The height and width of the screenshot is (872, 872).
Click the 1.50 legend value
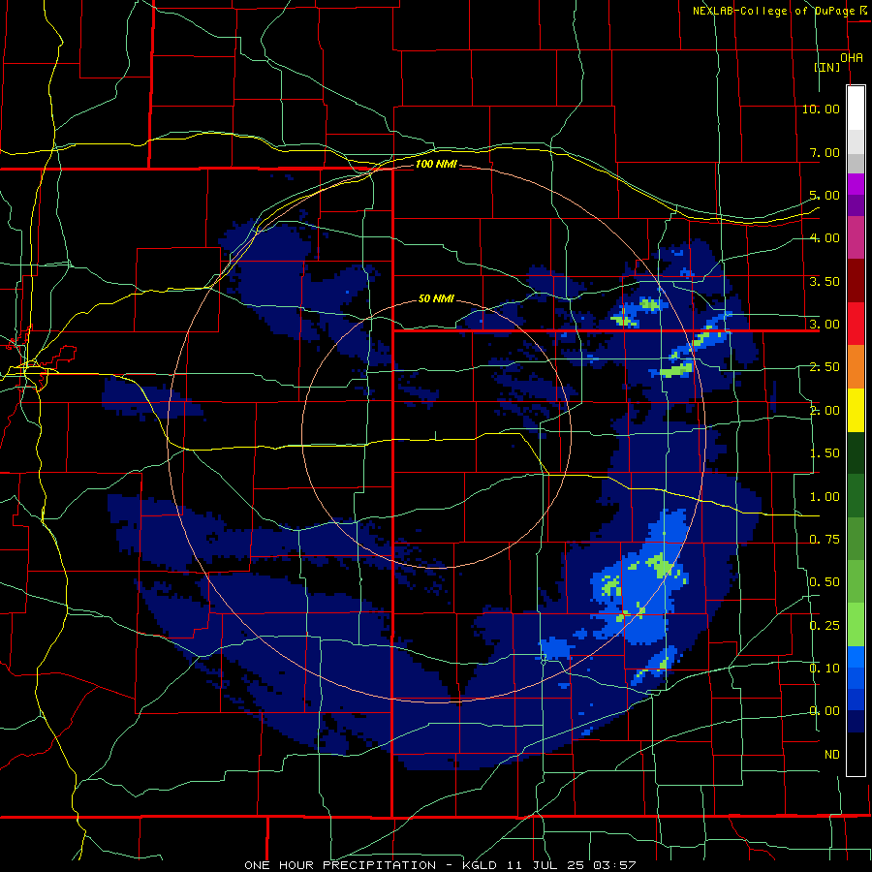tap(825, 453)
